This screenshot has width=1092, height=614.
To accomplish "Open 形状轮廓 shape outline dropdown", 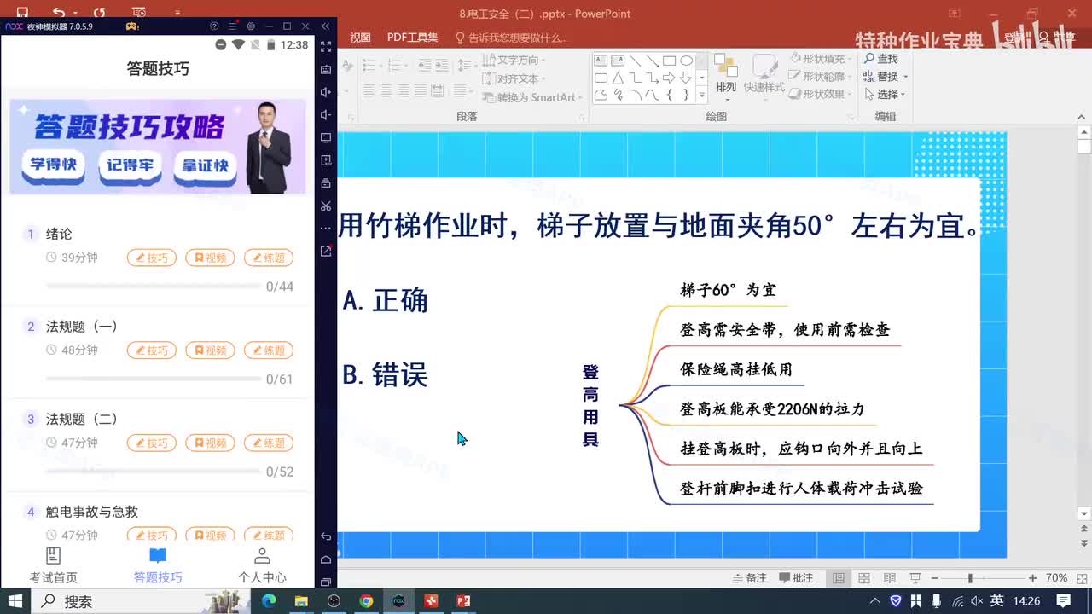I will coord(820,77).
